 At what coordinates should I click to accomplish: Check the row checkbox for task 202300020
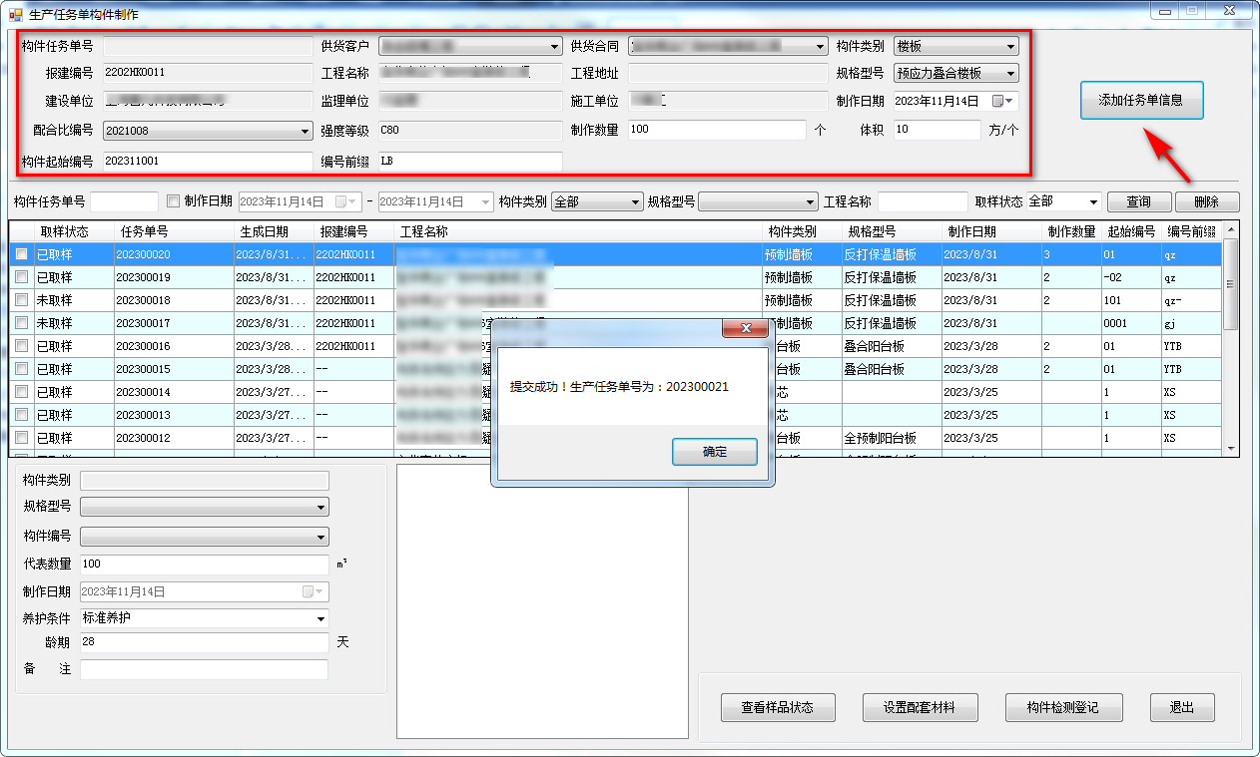(21, 254)
